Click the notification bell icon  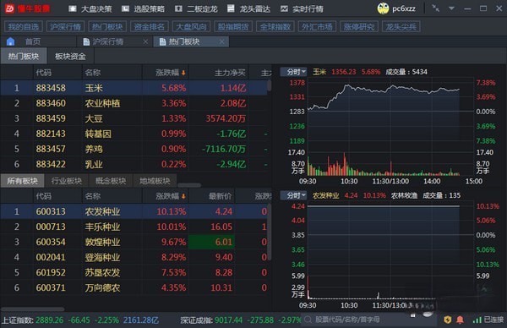pos(460,320)
